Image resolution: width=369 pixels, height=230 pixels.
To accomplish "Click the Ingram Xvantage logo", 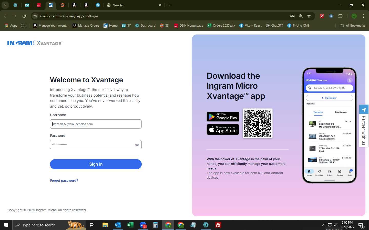I will coord(35,43).
